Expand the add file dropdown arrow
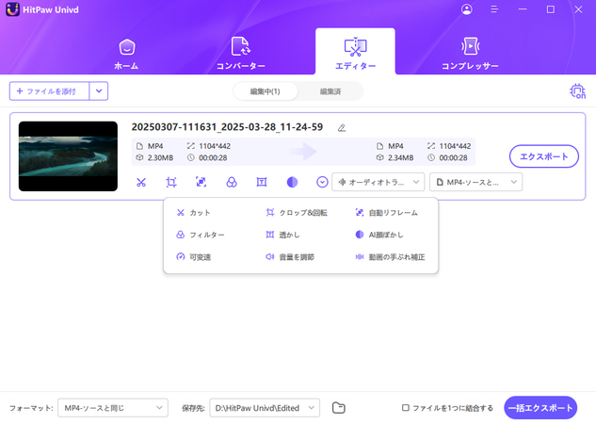The image size is (596, 424). tap(99, 91)
